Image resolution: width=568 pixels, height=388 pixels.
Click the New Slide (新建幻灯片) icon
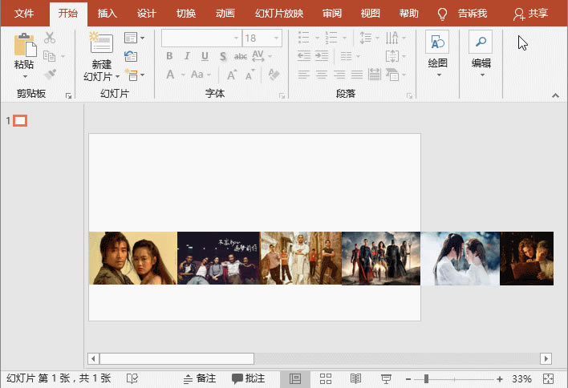[x=101, y=45]
